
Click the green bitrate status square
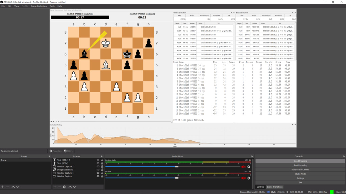(332, 192)
